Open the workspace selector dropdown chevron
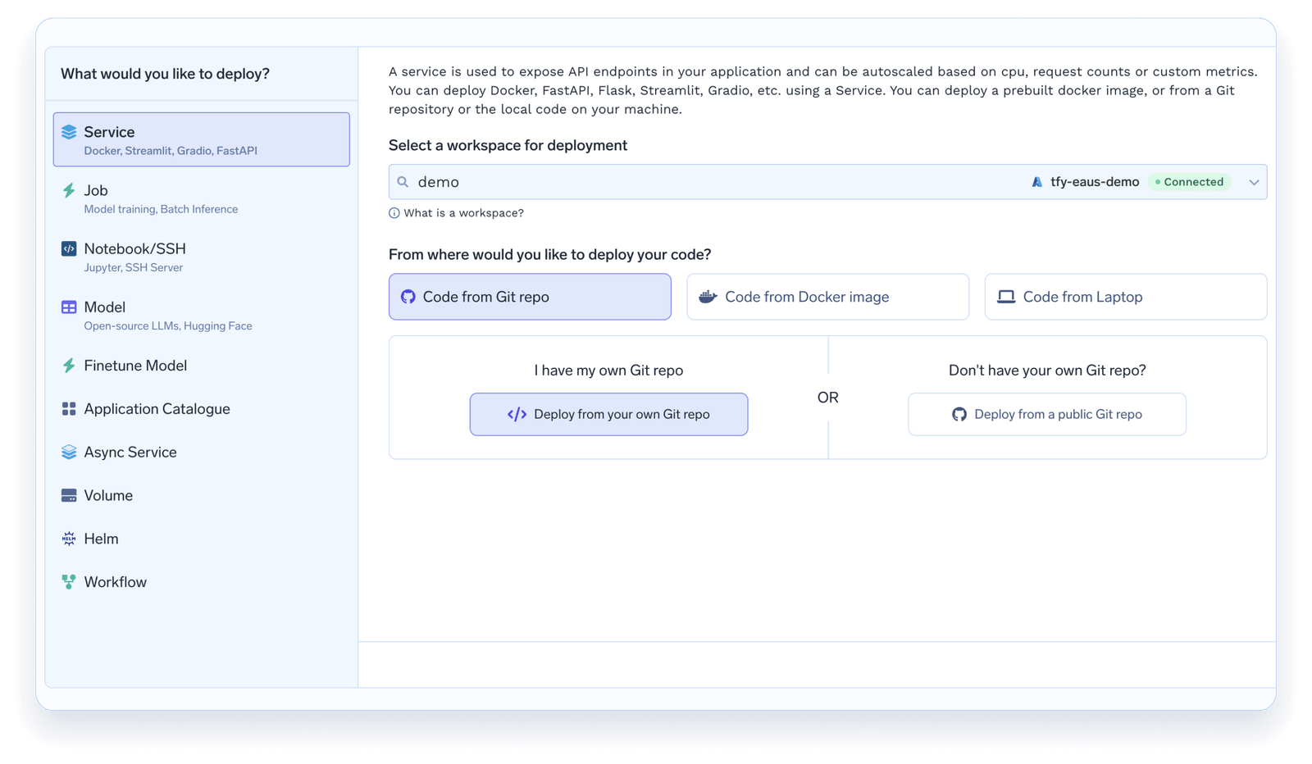Image resolution: width=1312 pixels, height=764 pixels. (1254, 182)
